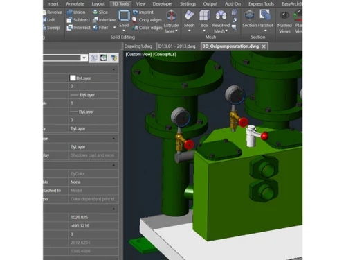346x260 pixels.
Task: Click the Custom view viewport label
Action: (x=138, y=55)
